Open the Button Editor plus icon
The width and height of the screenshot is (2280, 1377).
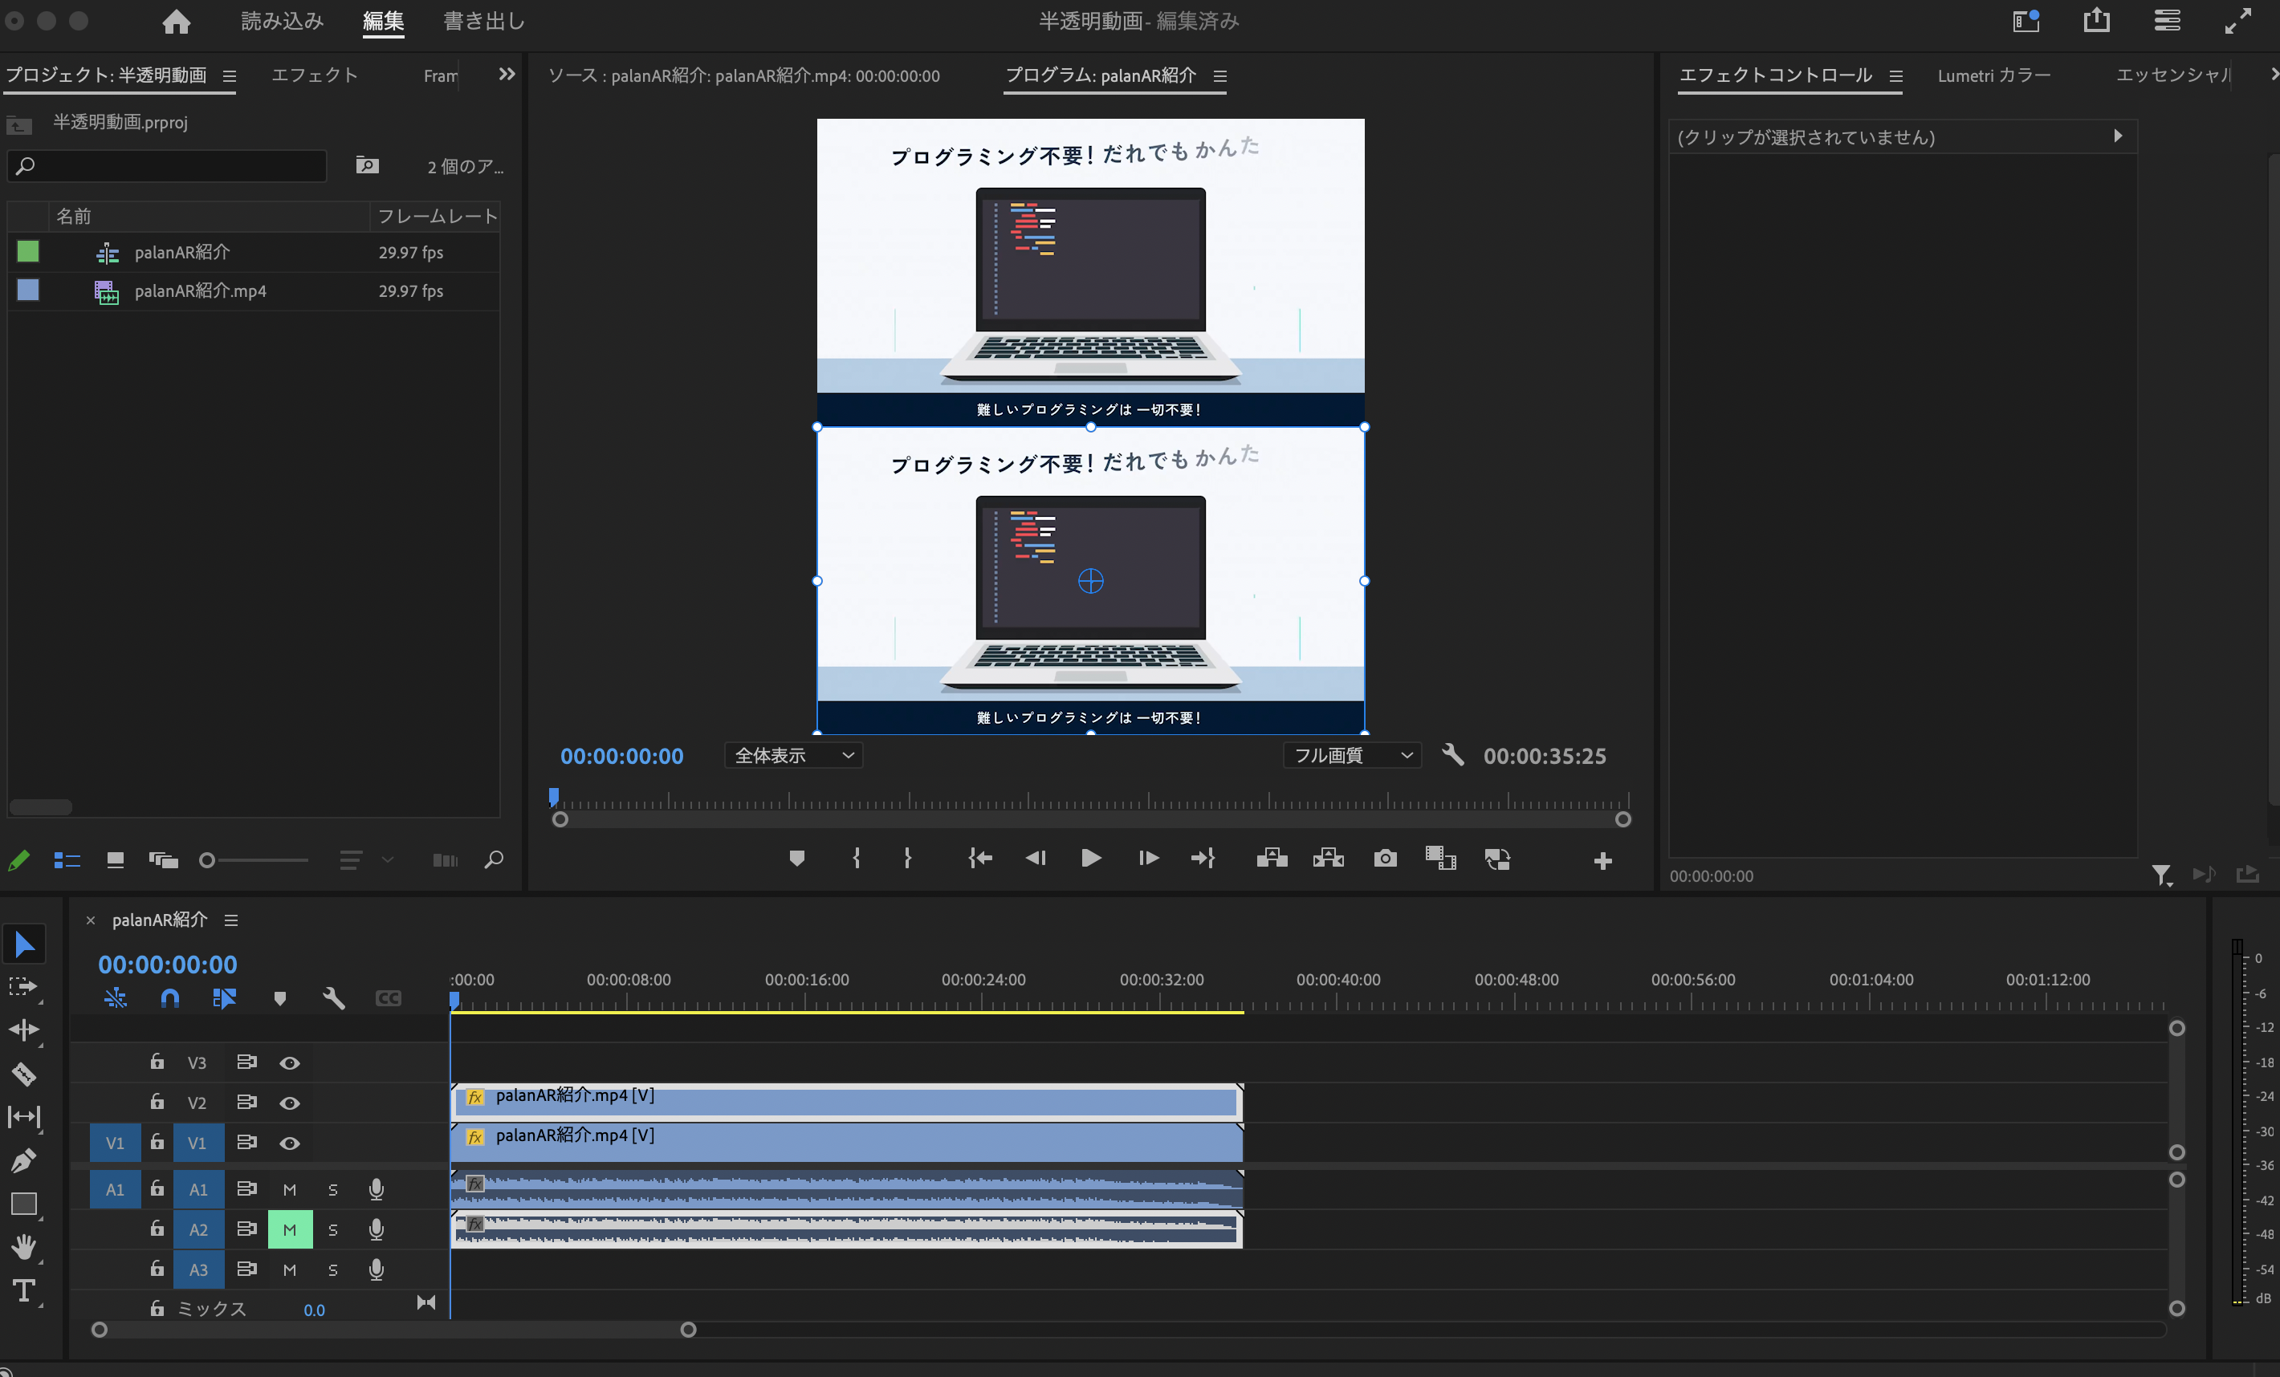click(1603, 862)
